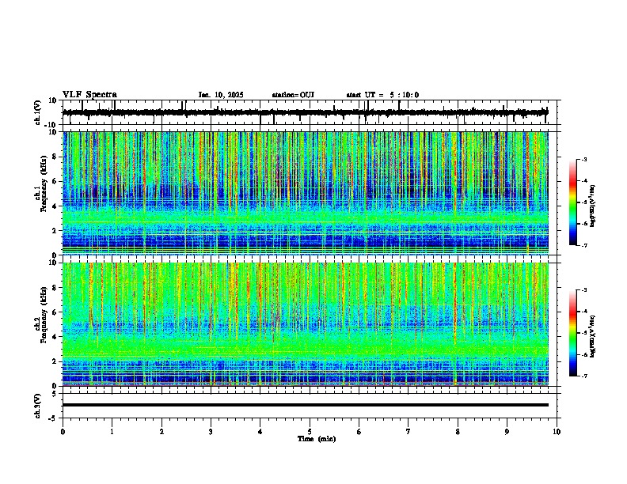Click the -7 label on ch.1 colorbar
The image size is (627, 484).
583,245
